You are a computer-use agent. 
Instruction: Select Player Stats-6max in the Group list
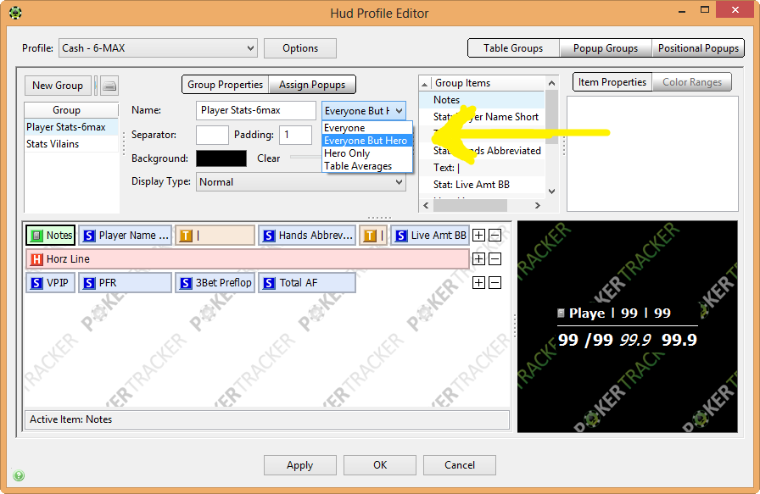[x=71, y=127]
